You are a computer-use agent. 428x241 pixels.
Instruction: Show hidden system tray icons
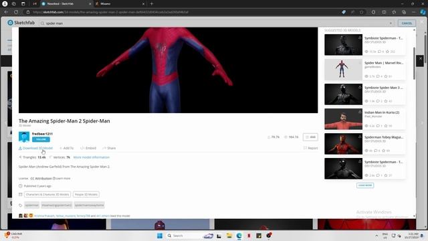377,236
